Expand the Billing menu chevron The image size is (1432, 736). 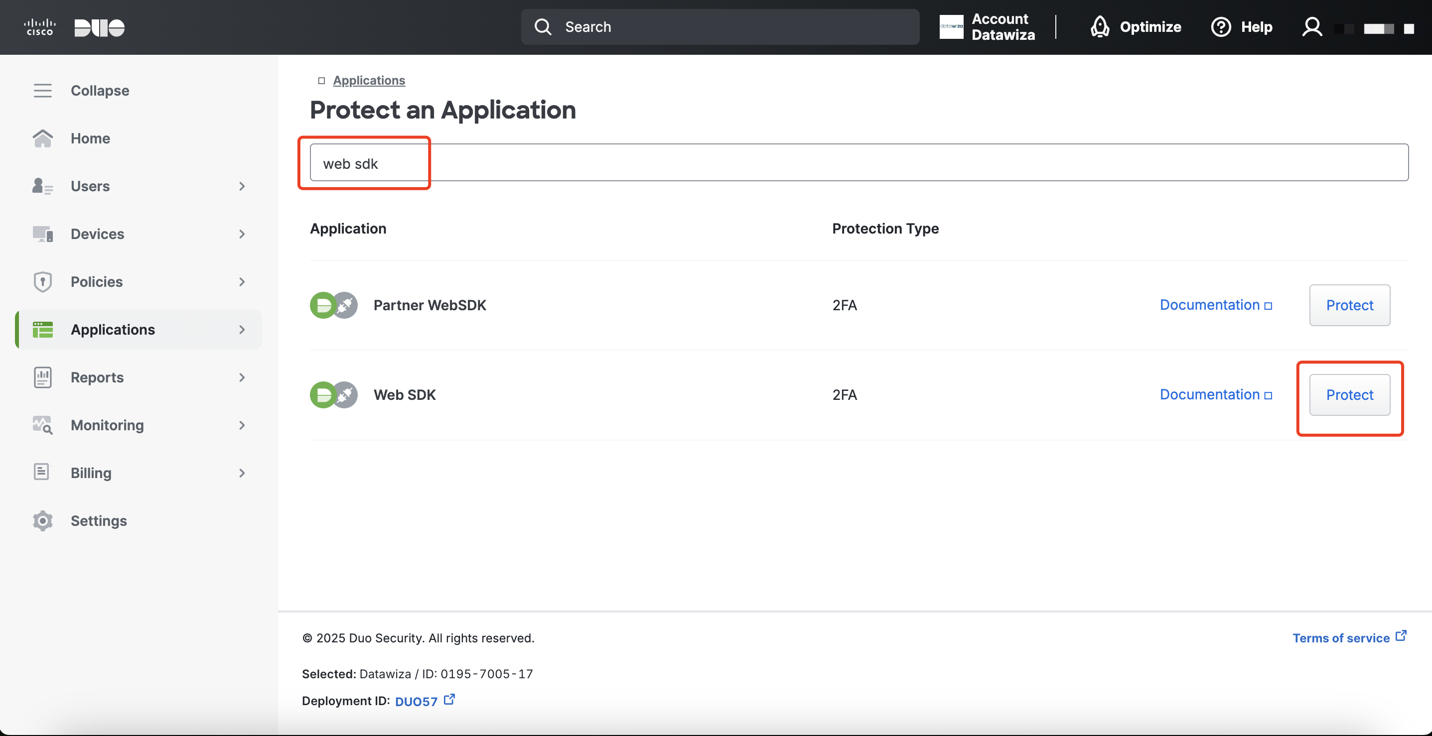242,473
